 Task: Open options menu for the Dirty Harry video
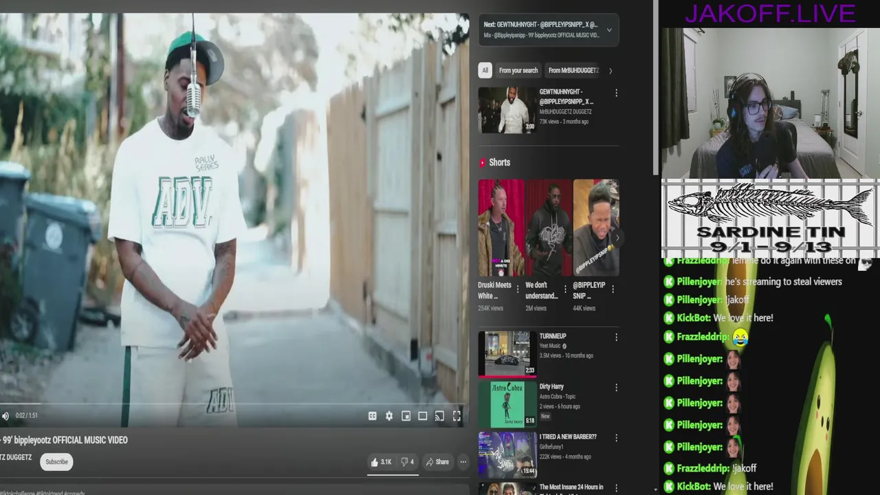coord(616,388)
